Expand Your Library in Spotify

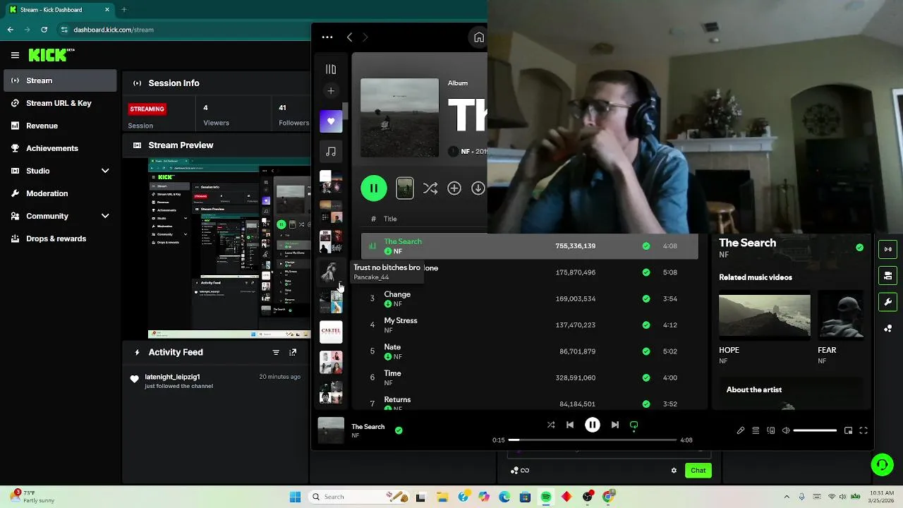(x=331, y=69)
